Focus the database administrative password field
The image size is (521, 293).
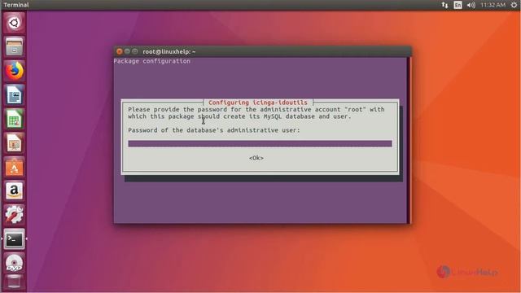pos(260,143)
